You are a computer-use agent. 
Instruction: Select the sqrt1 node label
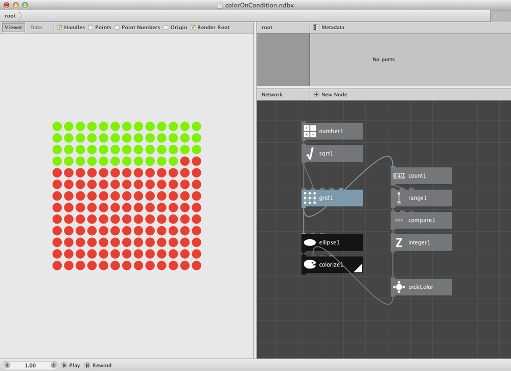click(x=326, y=153)
